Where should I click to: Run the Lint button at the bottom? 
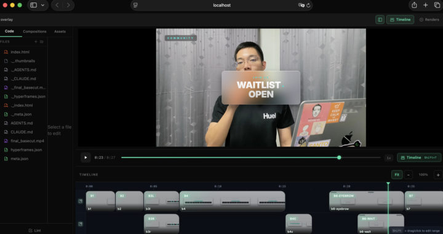coord(34,230)
